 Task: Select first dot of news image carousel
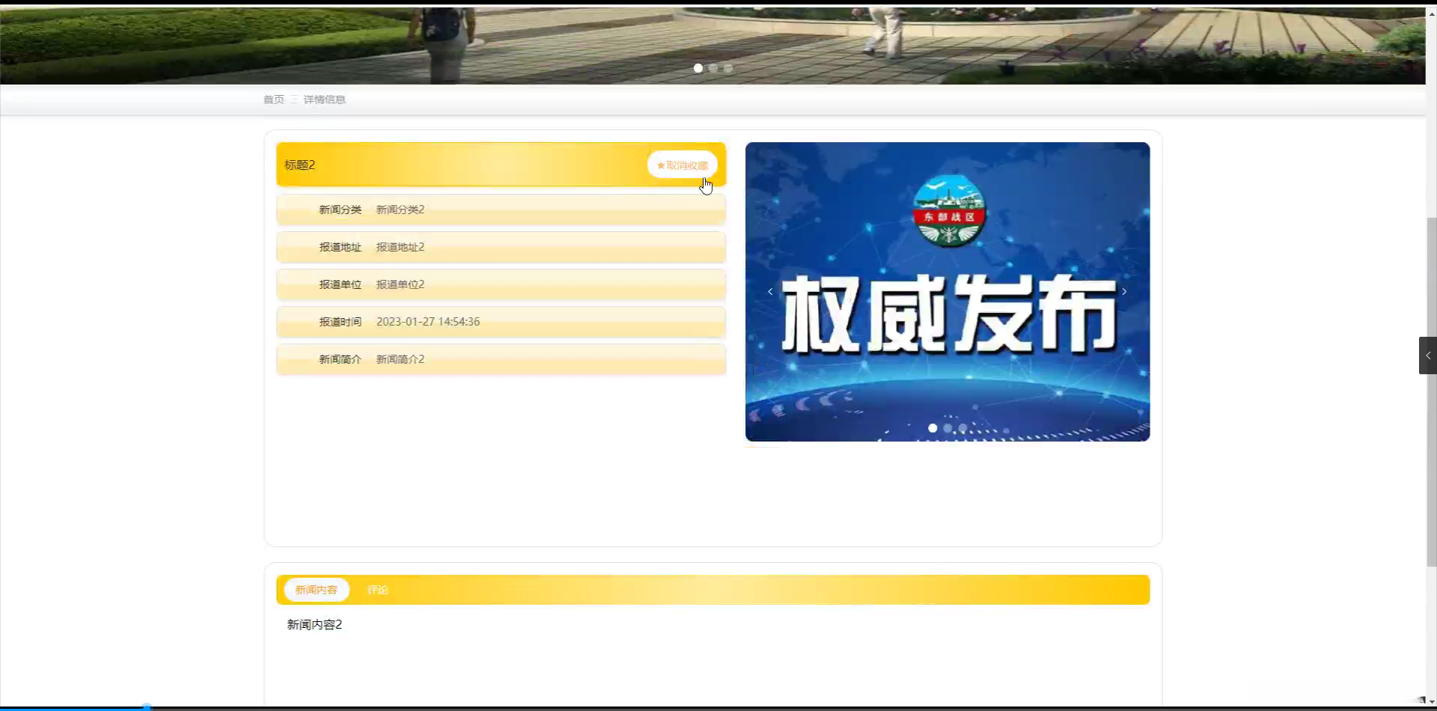point(933,428)
